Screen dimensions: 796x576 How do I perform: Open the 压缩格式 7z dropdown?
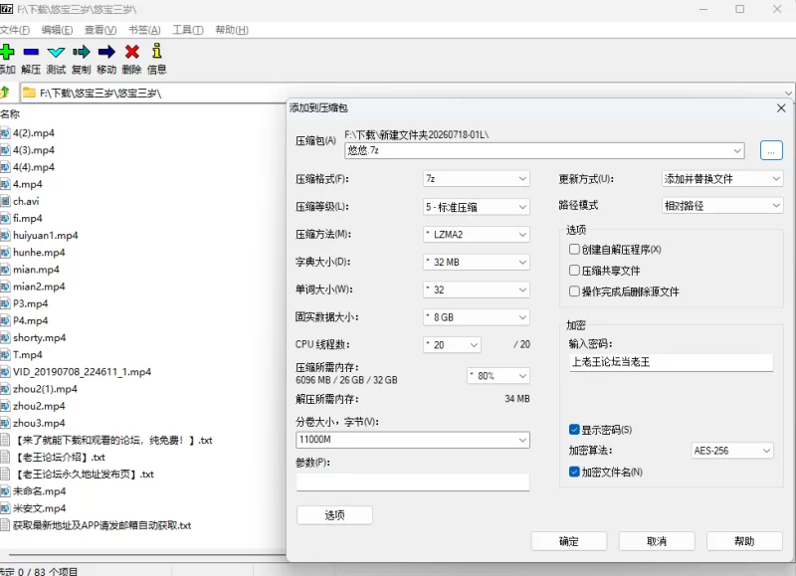click(477, 179)
